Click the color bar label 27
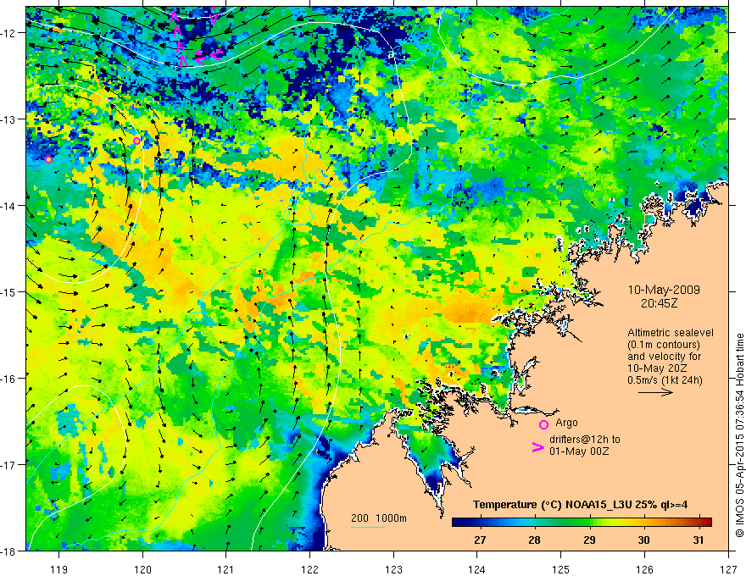Screen dimensions: 746x576 (x=480, y=540)
